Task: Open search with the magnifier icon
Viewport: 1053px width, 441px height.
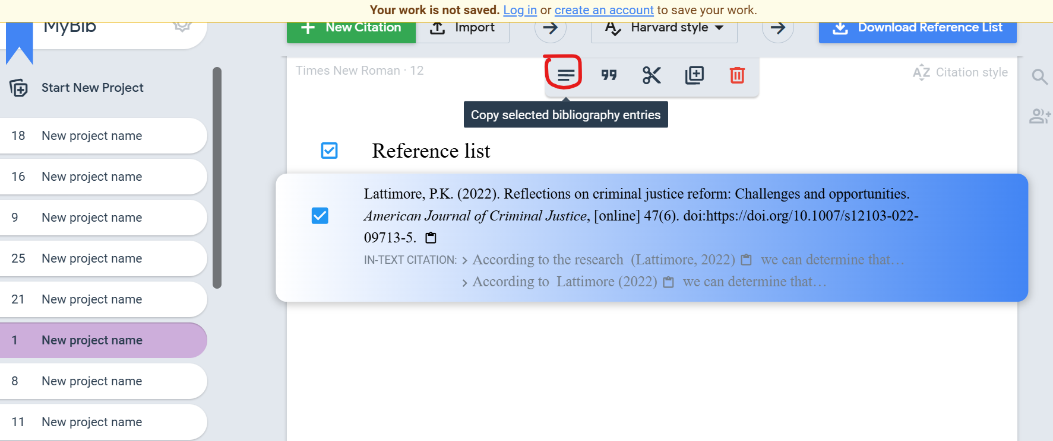Action: coord(1039,77)
